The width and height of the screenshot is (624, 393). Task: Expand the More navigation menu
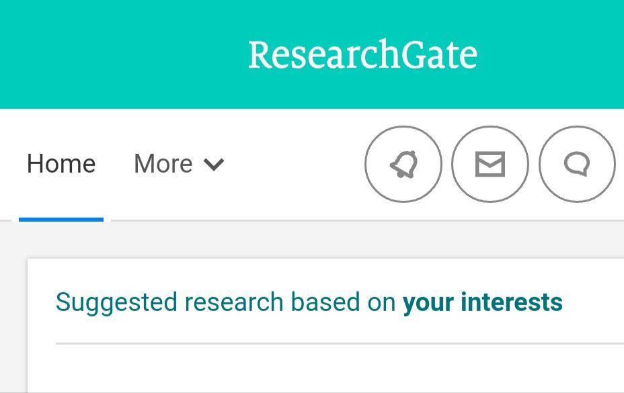pyautogui.click(x=163, y=163)
